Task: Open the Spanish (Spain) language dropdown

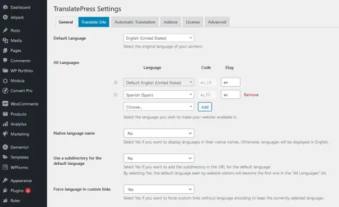Action: point(159,95)
